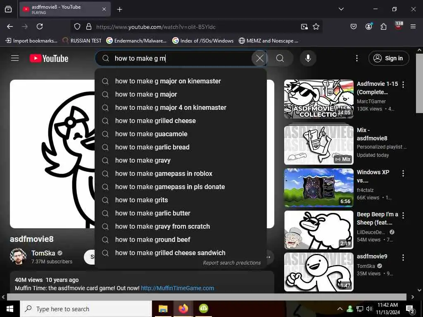This screenshot has height=317, width=423.
Task: Submit search with magnifier button
Action: tap(280, 58)
